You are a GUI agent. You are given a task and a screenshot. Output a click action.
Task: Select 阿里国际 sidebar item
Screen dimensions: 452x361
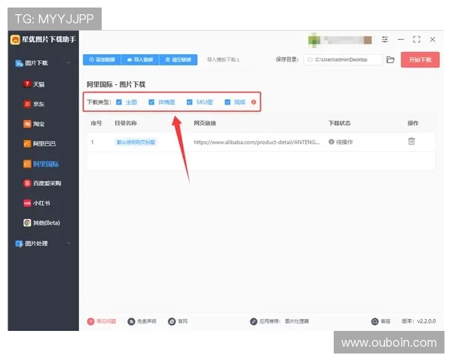point(46,164)
